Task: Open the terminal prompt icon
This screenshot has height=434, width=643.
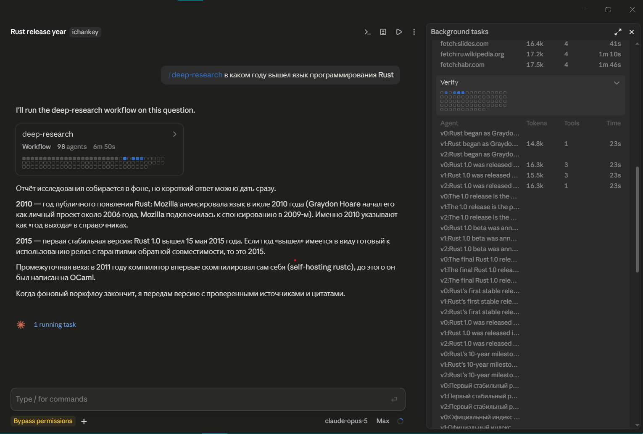Action: coord(368,32)
